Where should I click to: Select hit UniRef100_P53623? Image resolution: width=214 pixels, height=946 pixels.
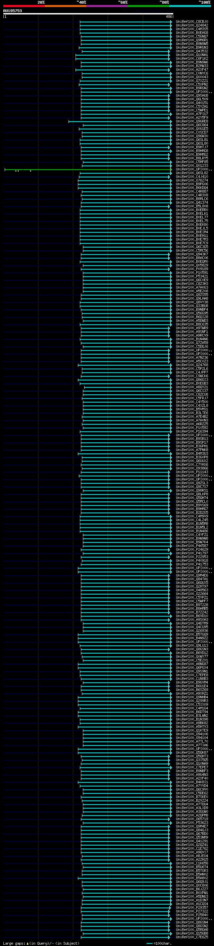pos(192,823)
